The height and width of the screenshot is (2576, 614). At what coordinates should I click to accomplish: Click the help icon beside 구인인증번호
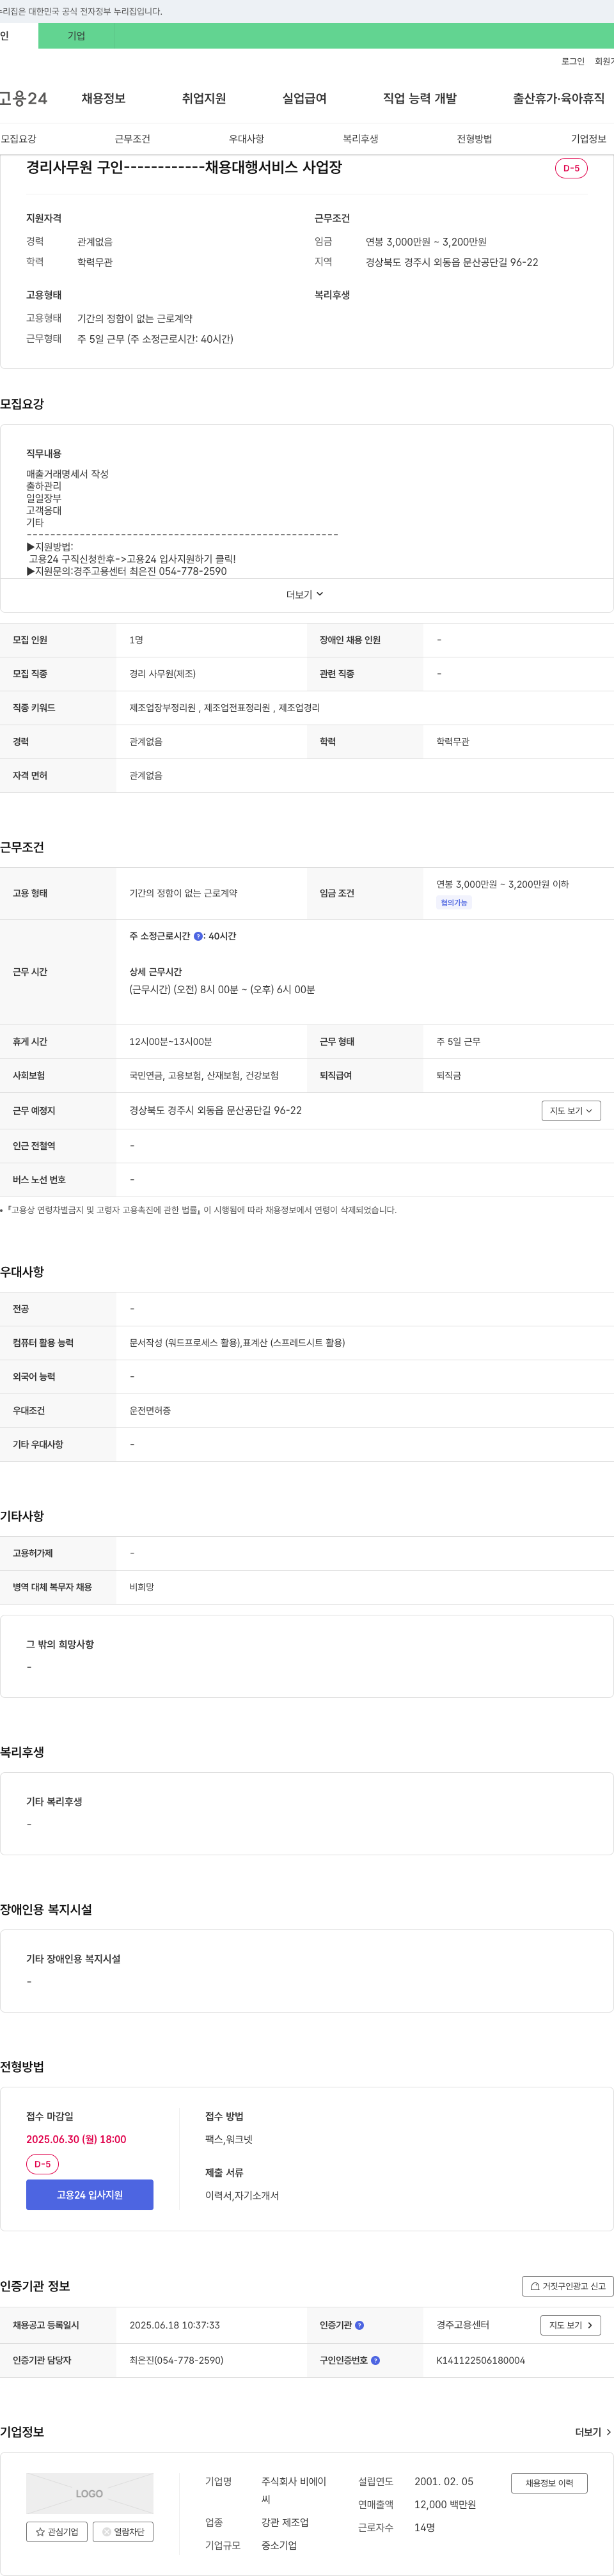375,2360
